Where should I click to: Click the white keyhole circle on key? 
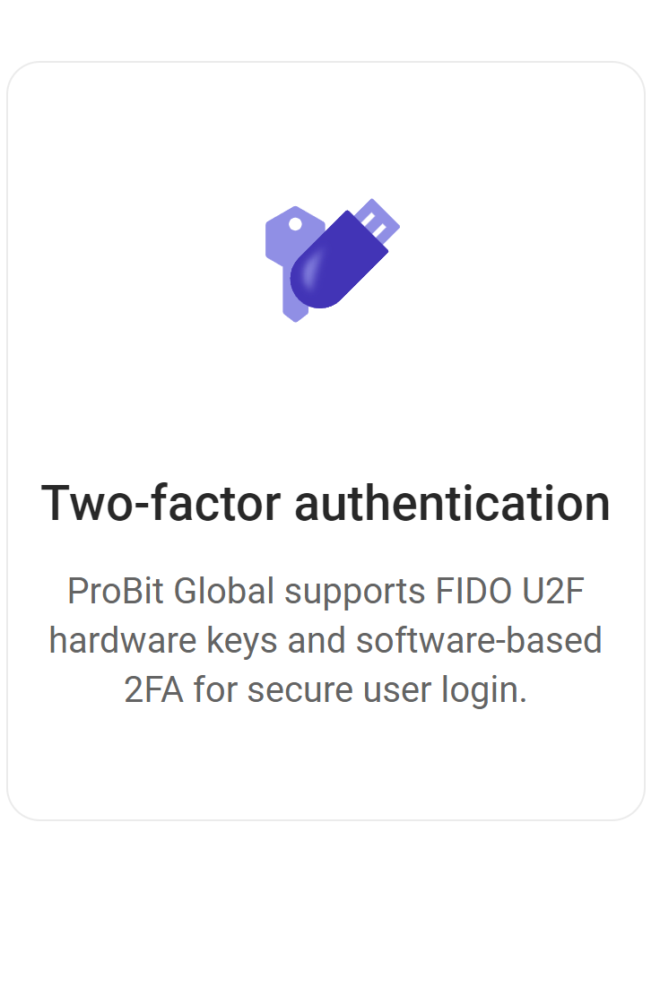click(x=295, y=224)
